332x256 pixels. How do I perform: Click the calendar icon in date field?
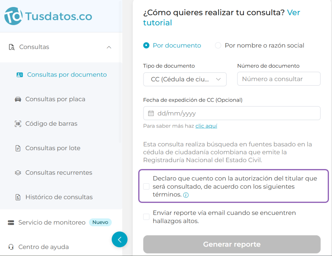pyautogui.click(x=151, y=113)
